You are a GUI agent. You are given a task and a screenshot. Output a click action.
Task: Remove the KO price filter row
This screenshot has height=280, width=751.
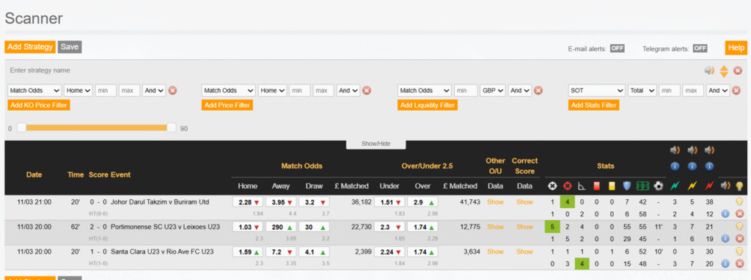click(x=172, y=90)
